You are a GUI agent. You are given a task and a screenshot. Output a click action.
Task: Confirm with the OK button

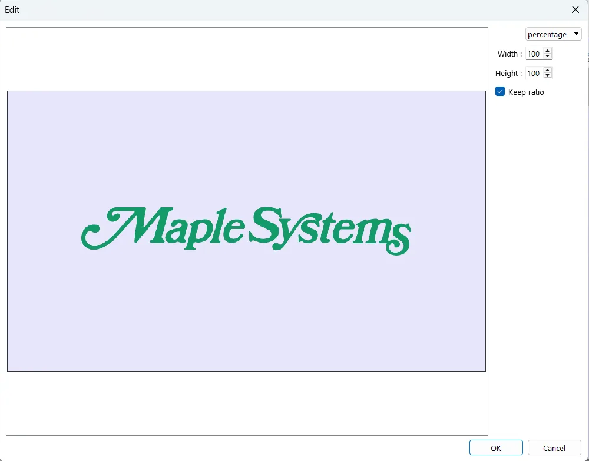[x=496, y=448]
